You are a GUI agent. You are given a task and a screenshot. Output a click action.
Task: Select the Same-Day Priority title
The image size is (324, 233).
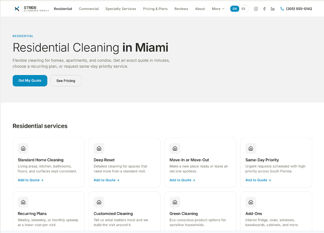tap(262, 160)
